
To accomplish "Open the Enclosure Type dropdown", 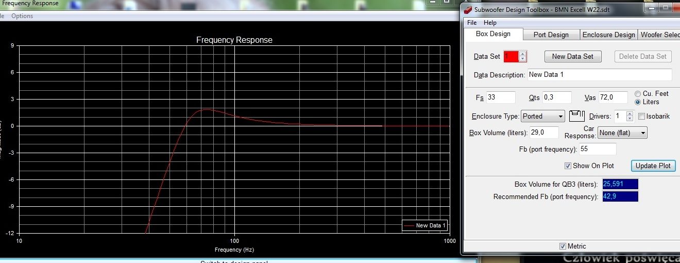I will (543, 116).
